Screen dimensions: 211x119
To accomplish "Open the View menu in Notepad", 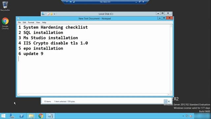I will click(x=38, y=22).
